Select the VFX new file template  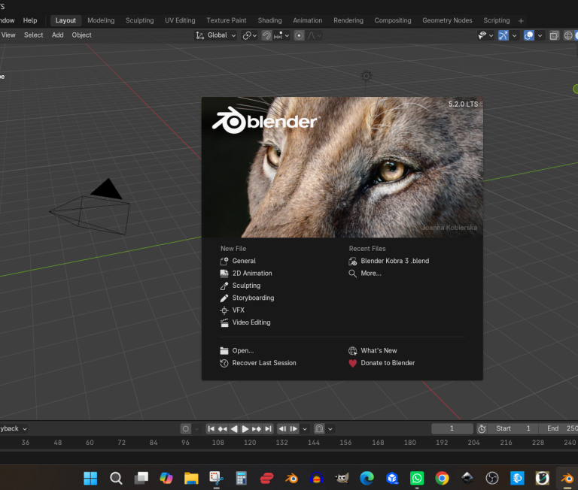point(232,310)
